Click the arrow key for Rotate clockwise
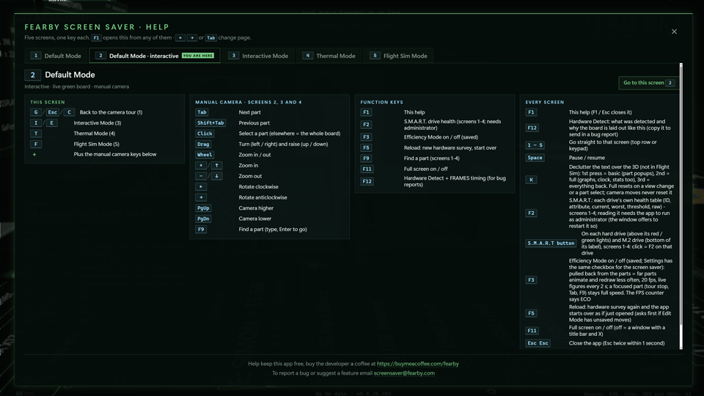 click(x=201, y=187)
